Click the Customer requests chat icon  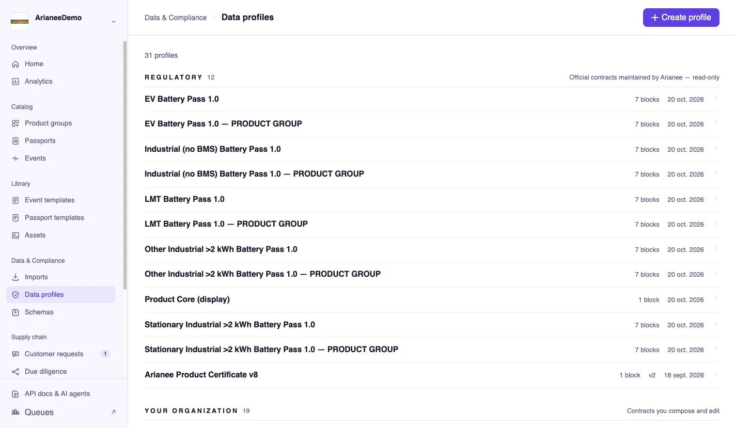coord(15,354)
